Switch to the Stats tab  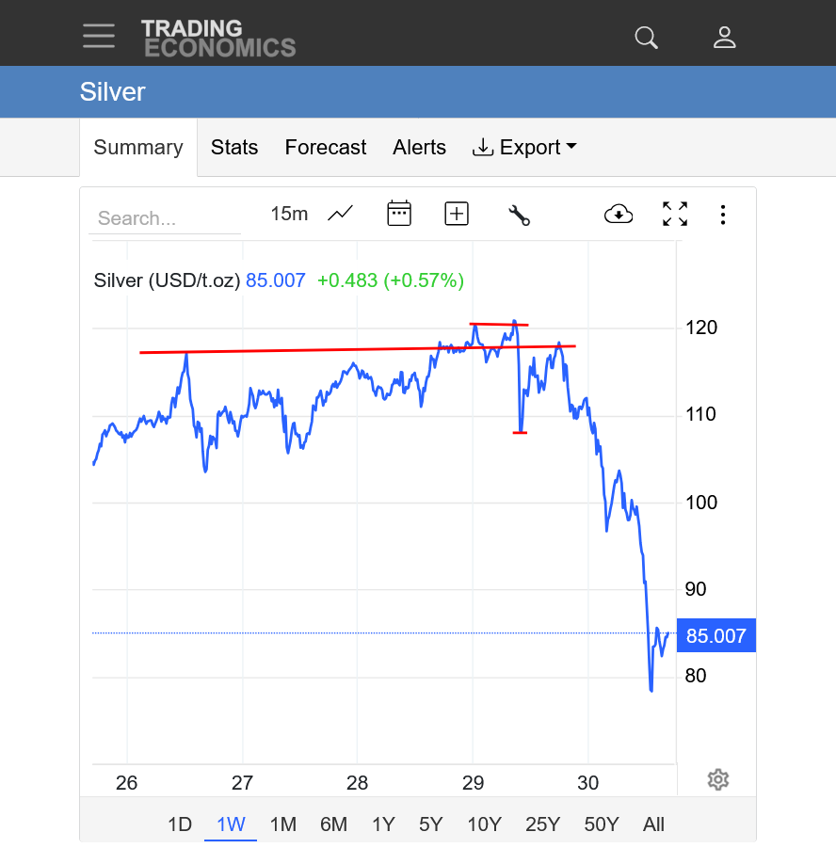point(234,148)
